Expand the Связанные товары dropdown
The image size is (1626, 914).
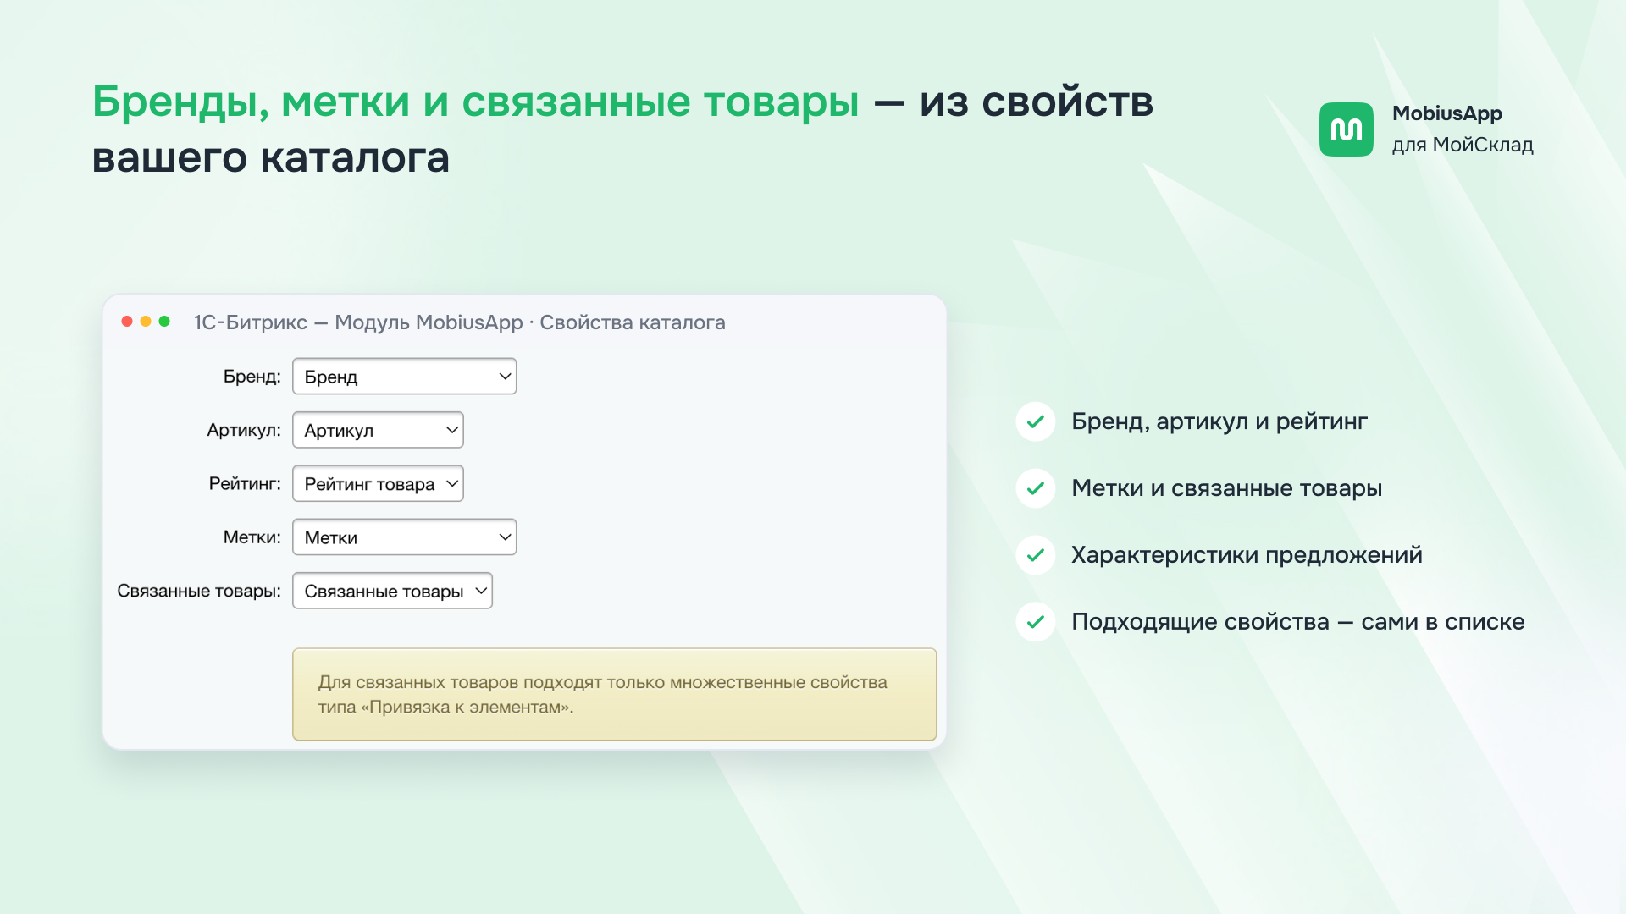coord(392,591)
